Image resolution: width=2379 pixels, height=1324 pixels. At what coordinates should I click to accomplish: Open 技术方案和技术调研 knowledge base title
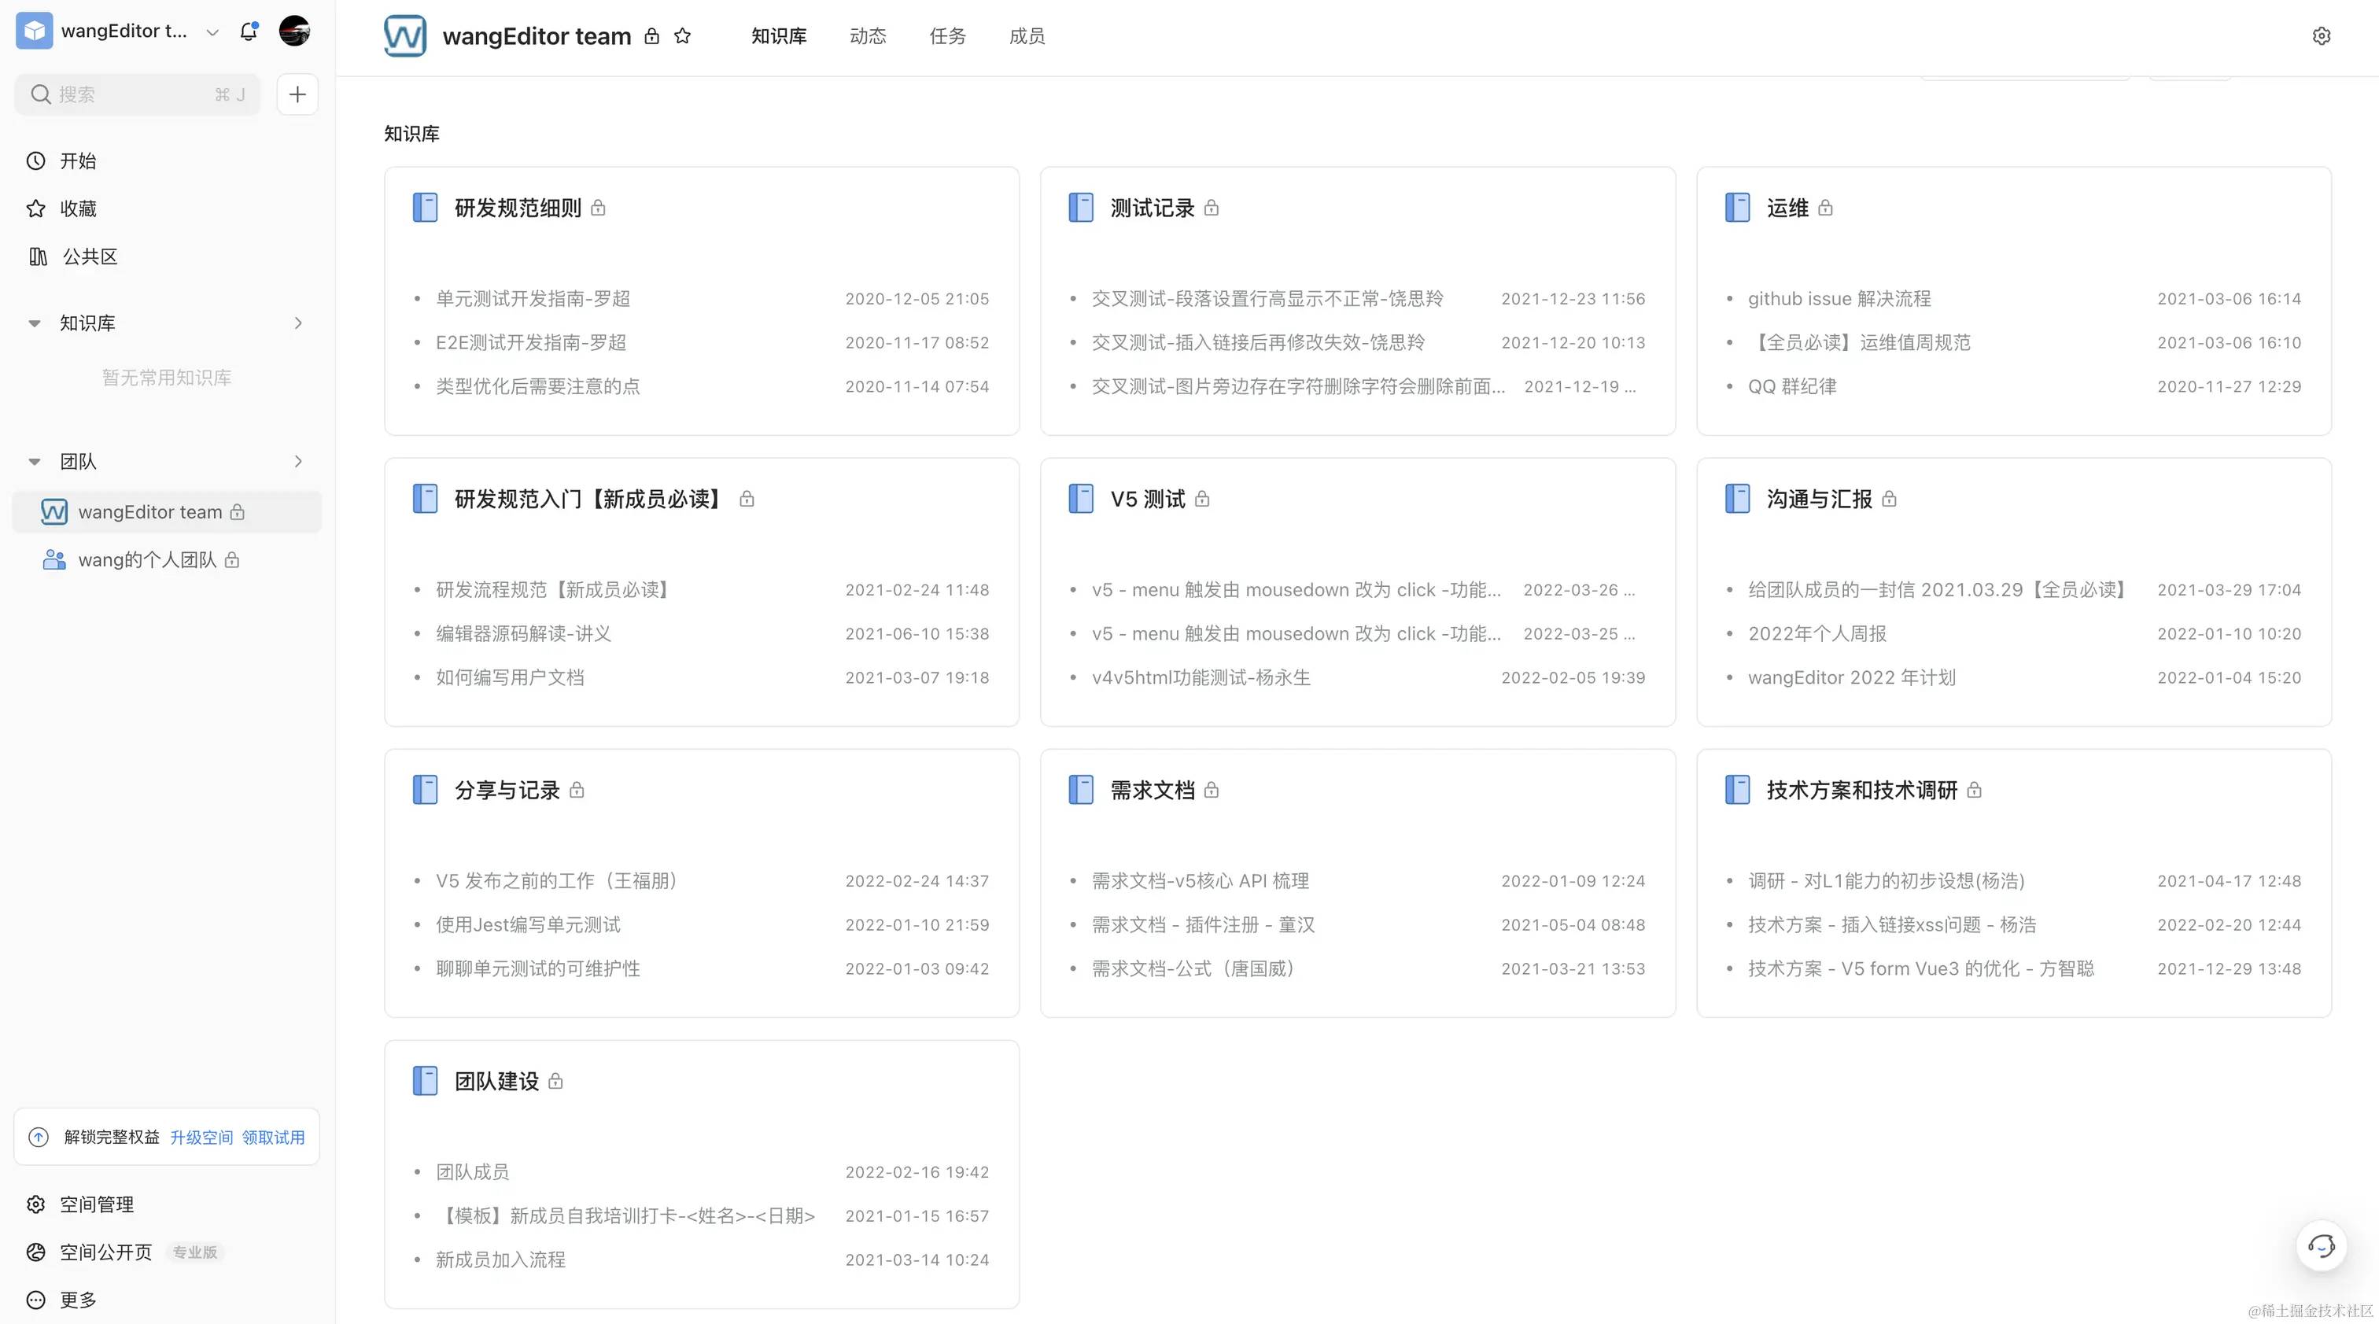coord(1862,789)
